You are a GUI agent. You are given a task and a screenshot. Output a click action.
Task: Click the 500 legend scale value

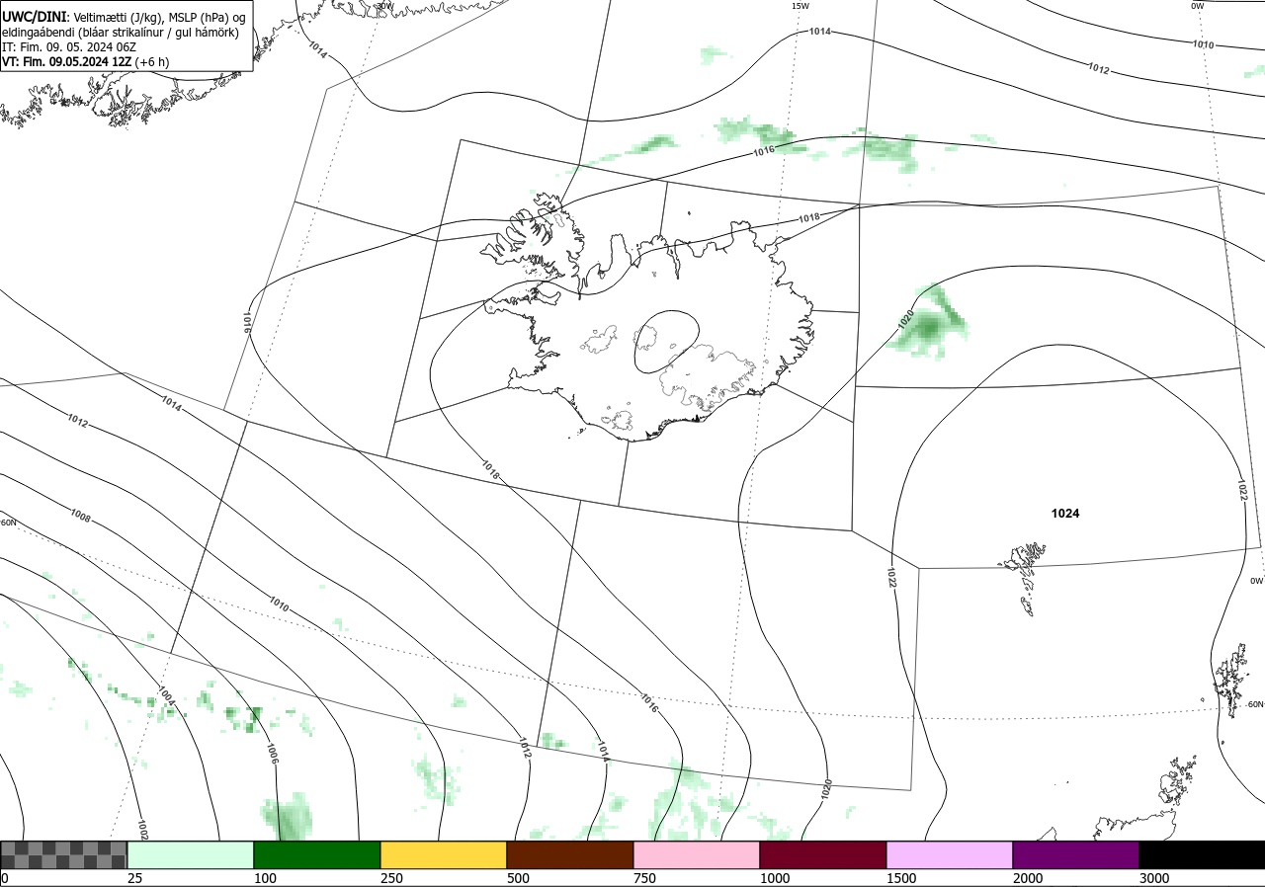click(518, 878)
